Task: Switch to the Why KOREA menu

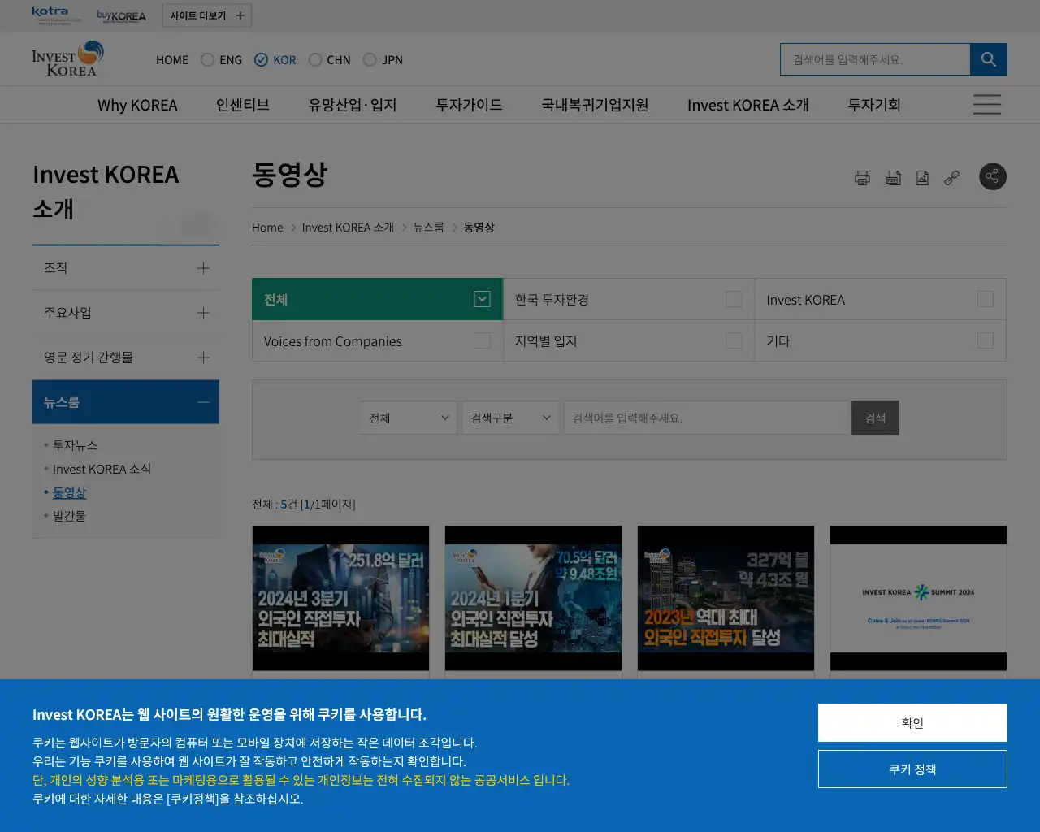Action: pyautogui.click(x=137, y=104)
